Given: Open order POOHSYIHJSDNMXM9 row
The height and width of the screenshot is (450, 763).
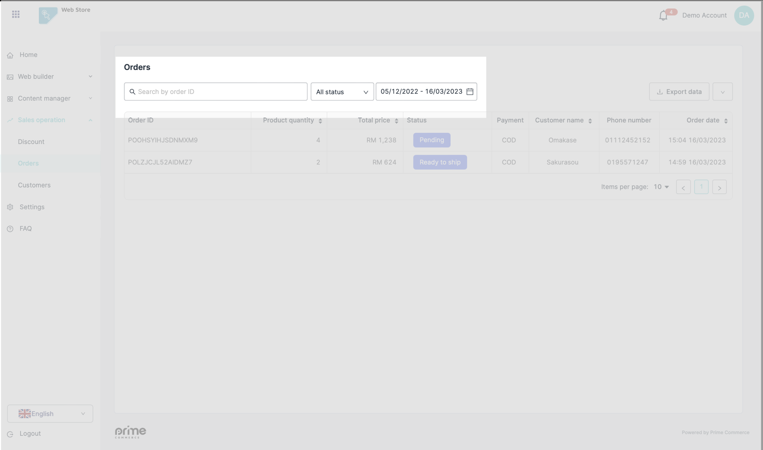Looking at the screenshot, I should point(163,140).
